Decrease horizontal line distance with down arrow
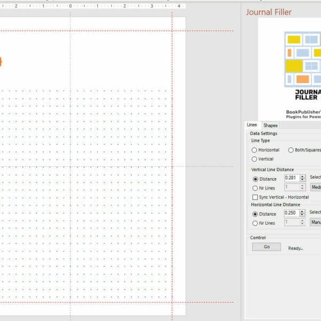This screenshot has width=321, height=321. click(303, 216)
